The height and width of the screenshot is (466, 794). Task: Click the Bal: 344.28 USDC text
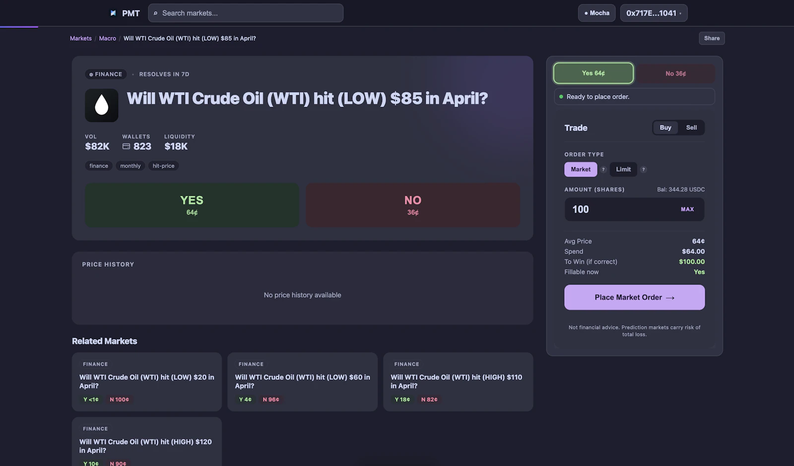[x=681, y=189]
